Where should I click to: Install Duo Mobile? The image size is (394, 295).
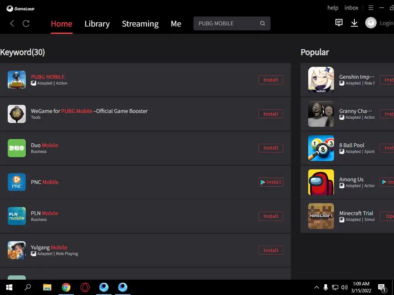(271, 148)
